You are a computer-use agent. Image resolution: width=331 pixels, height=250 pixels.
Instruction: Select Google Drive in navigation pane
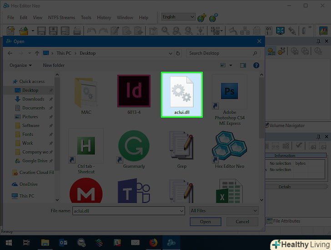click(x=35, y=161)
